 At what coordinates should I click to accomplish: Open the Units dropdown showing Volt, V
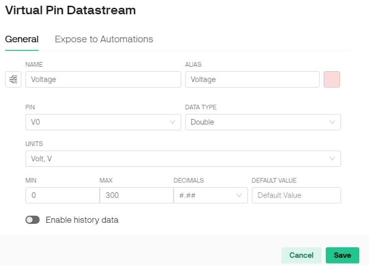(183, 158)
